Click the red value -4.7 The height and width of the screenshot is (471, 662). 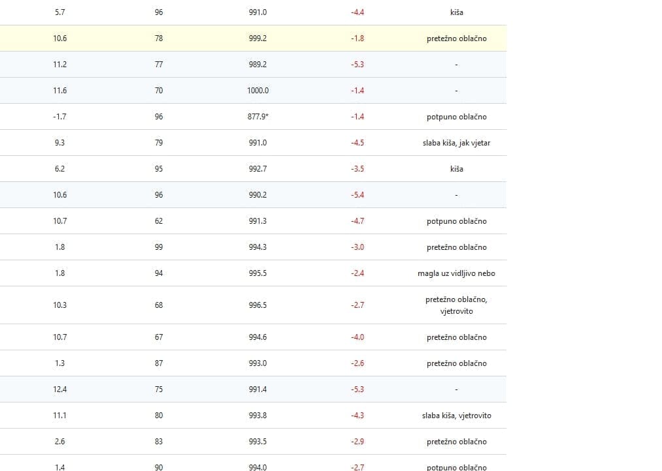[x=357, y=221]
